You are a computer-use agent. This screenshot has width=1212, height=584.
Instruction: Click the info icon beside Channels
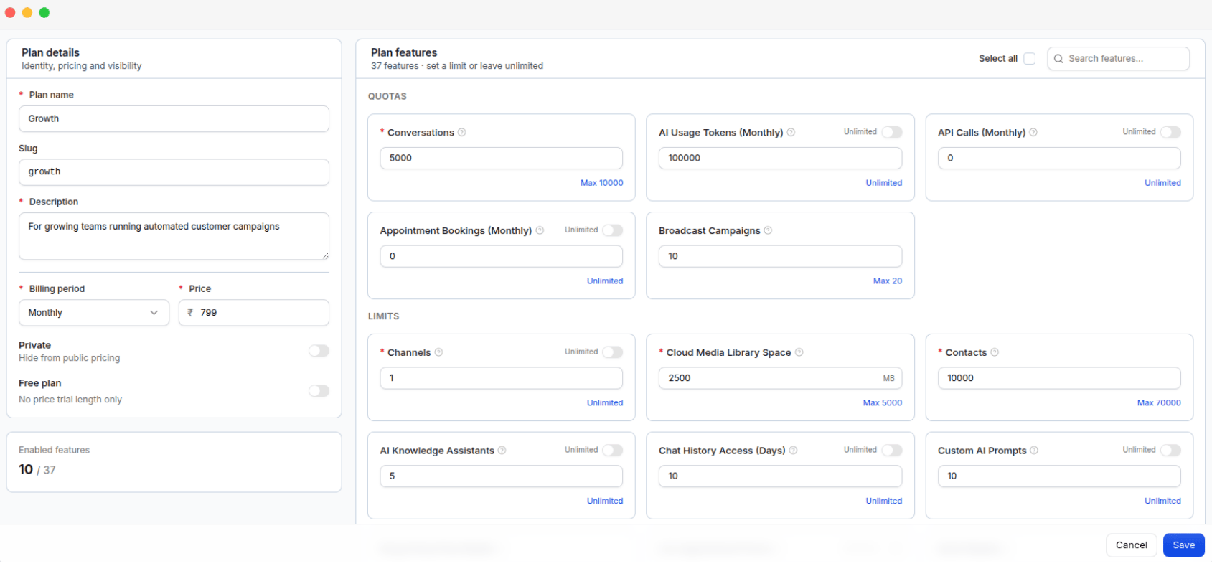(438, 352)
